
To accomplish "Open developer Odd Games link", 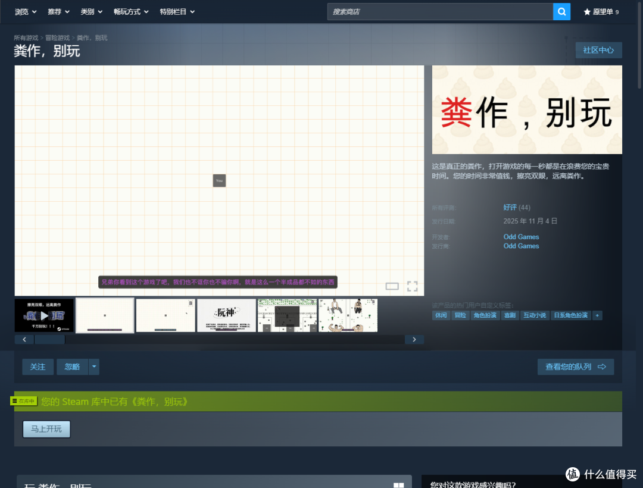I will tap(521, 237).
